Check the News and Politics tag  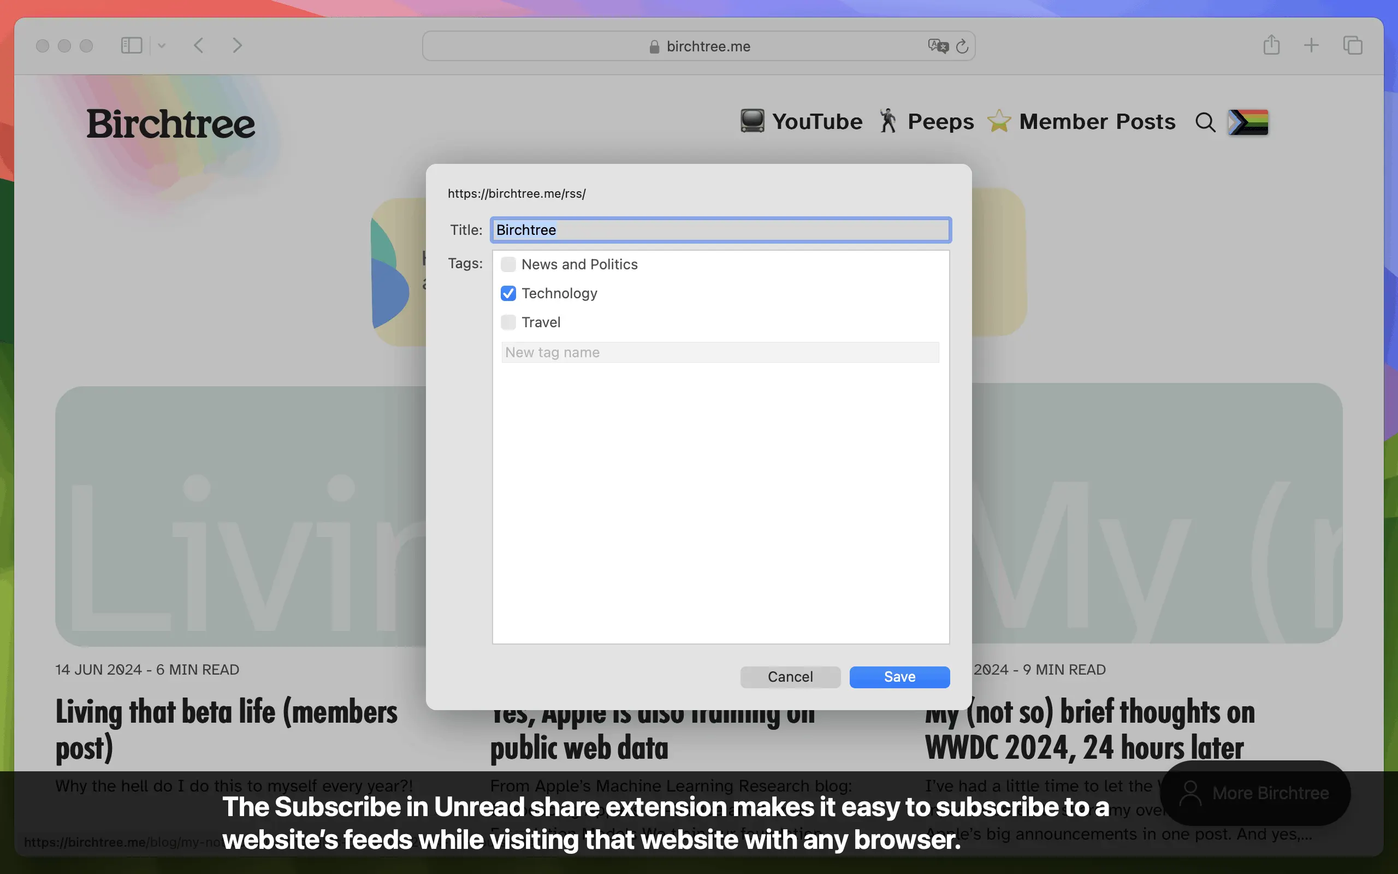coord(508,264)
